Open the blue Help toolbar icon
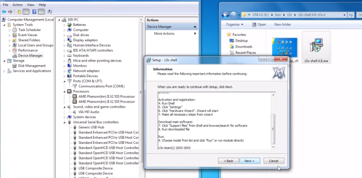Viewport: 362px width, 178px height. tap(35, 12)
